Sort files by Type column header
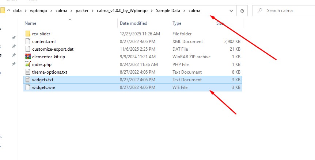The image size is (315, 160). (177, 23)
